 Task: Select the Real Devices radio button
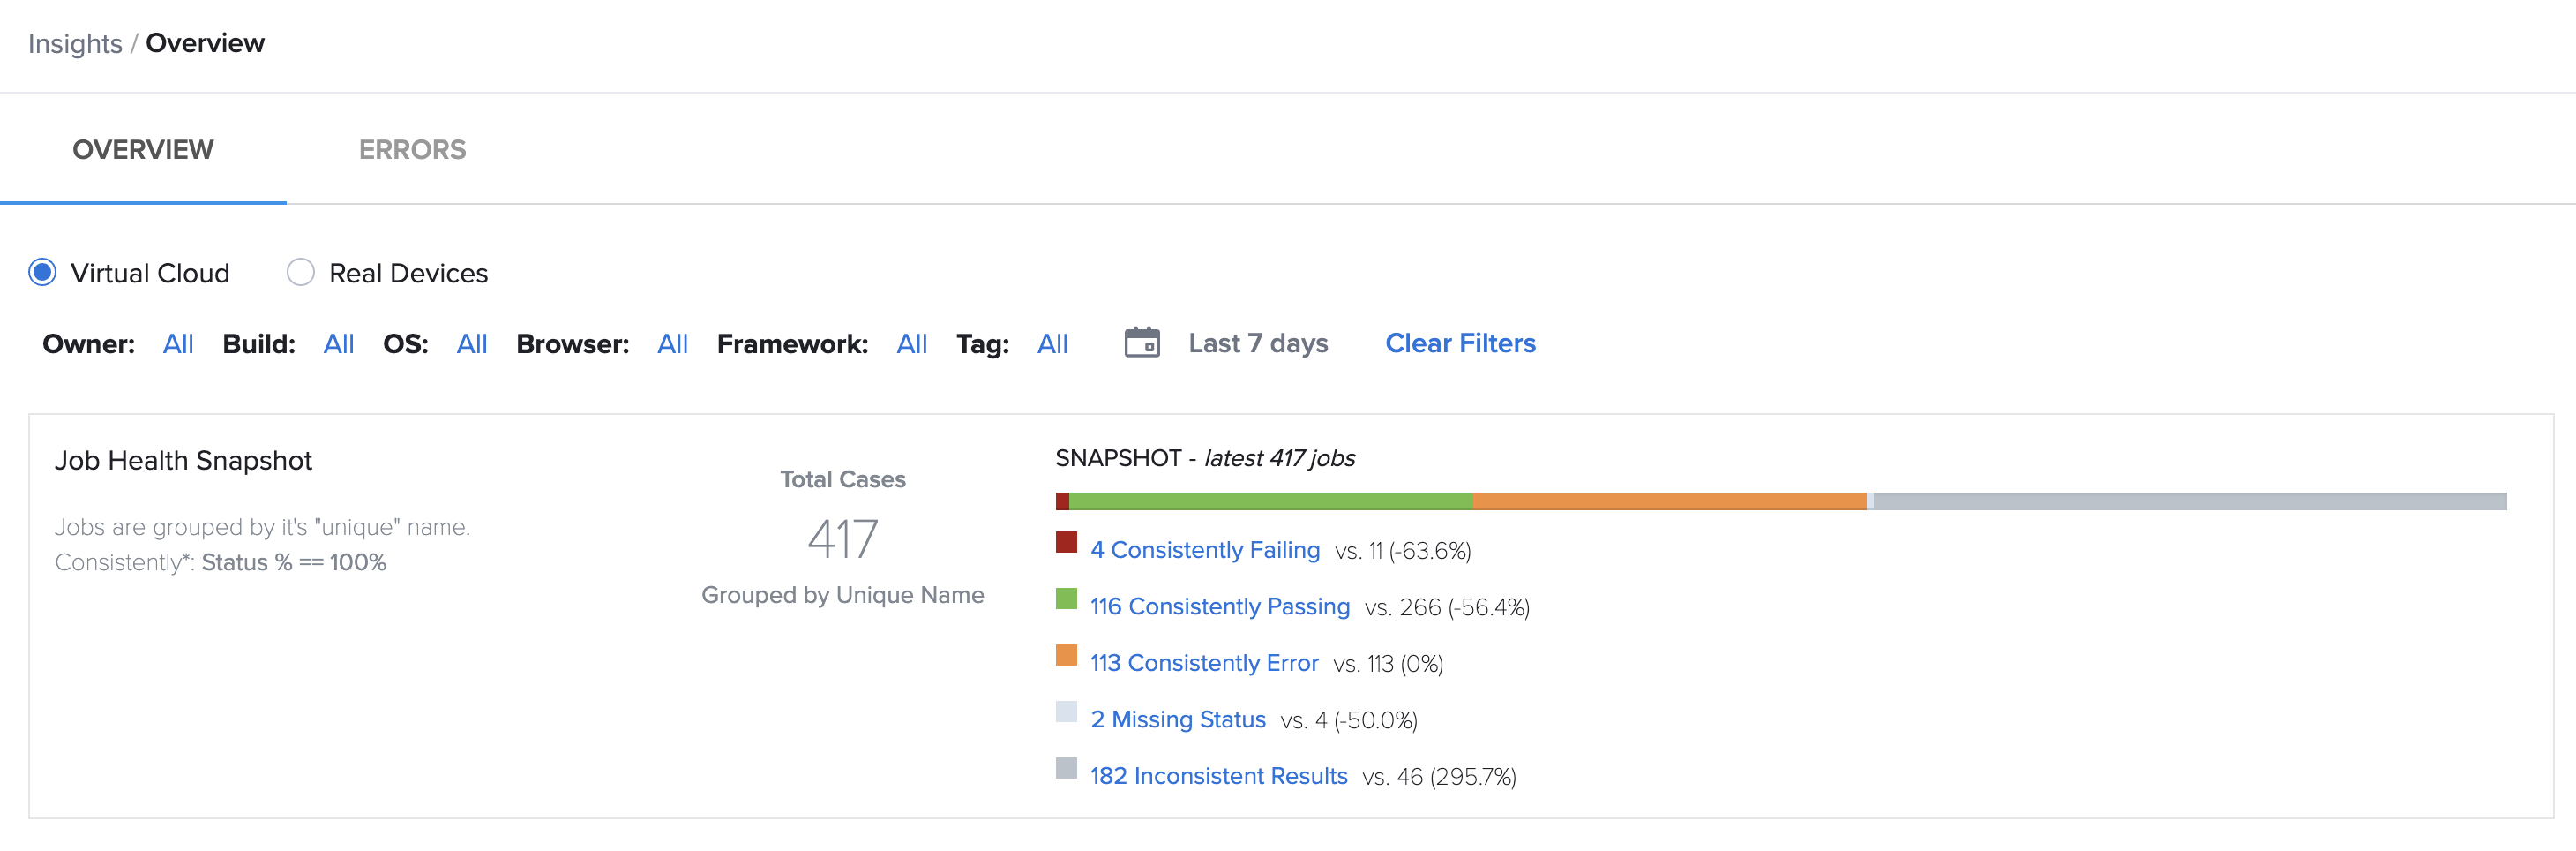[x=301, y=272]
